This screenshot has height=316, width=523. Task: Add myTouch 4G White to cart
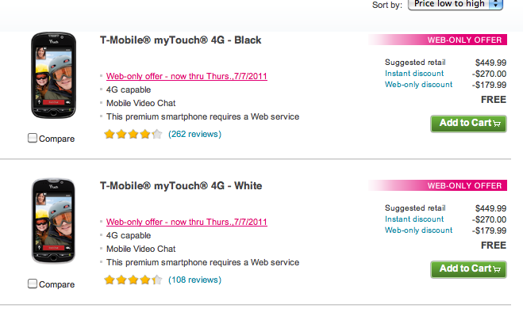point(468,269)
